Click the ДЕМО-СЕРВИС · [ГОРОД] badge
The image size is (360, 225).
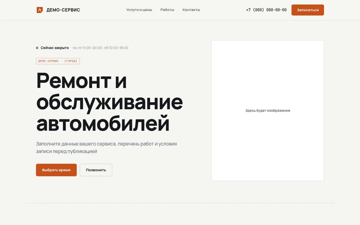pos(58,61)
